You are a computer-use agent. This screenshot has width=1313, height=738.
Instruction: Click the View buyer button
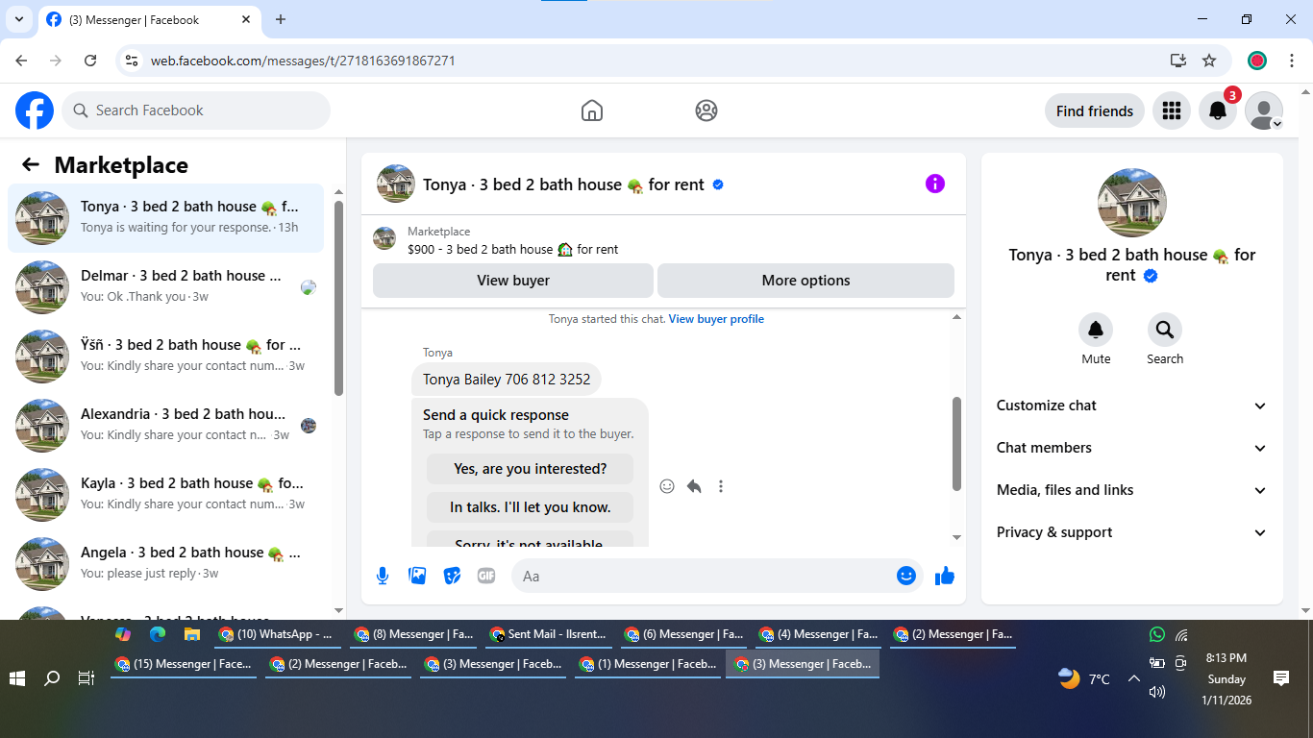(513, 281)
